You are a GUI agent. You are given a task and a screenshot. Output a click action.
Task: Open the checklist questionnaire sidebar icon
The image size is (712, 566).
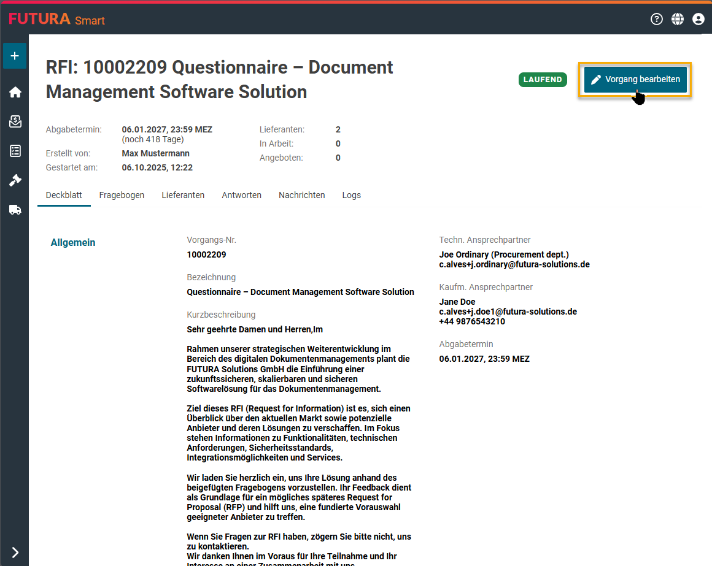coord(15,151)
